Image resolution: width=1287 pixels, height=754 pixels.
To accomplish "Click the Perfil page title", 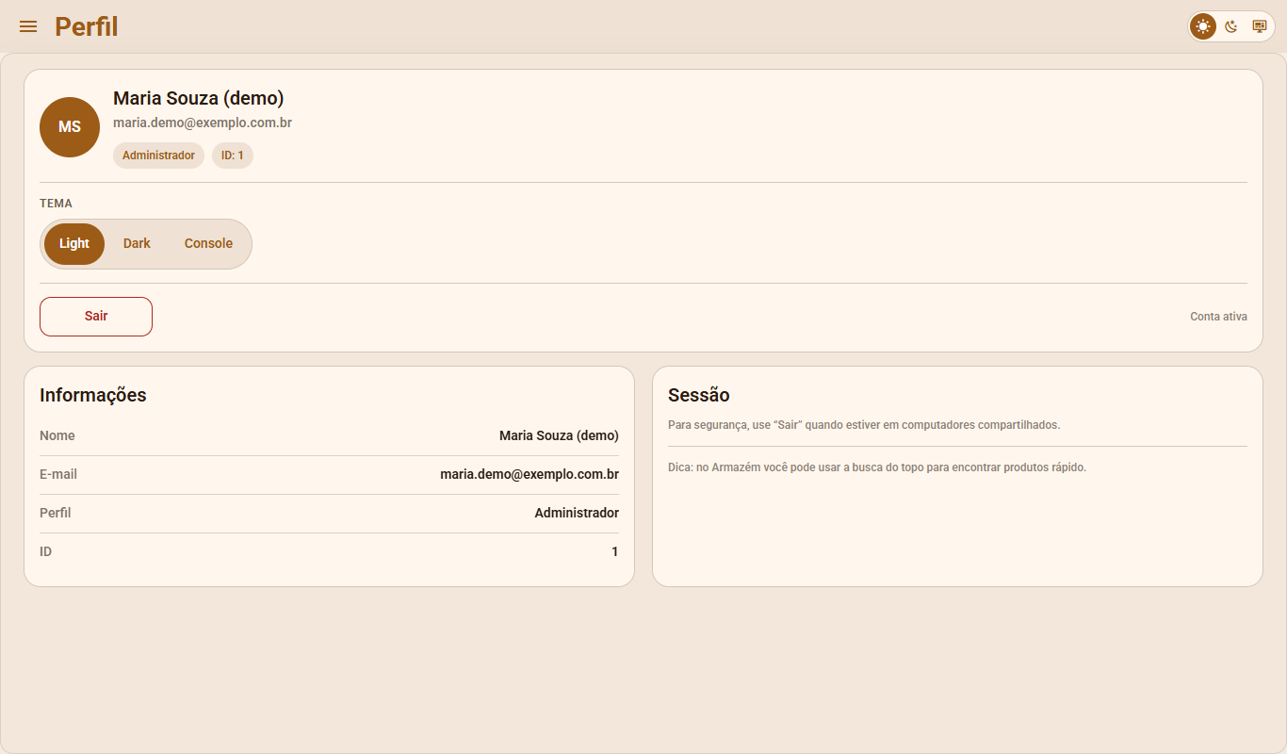I will click(87, 26).
